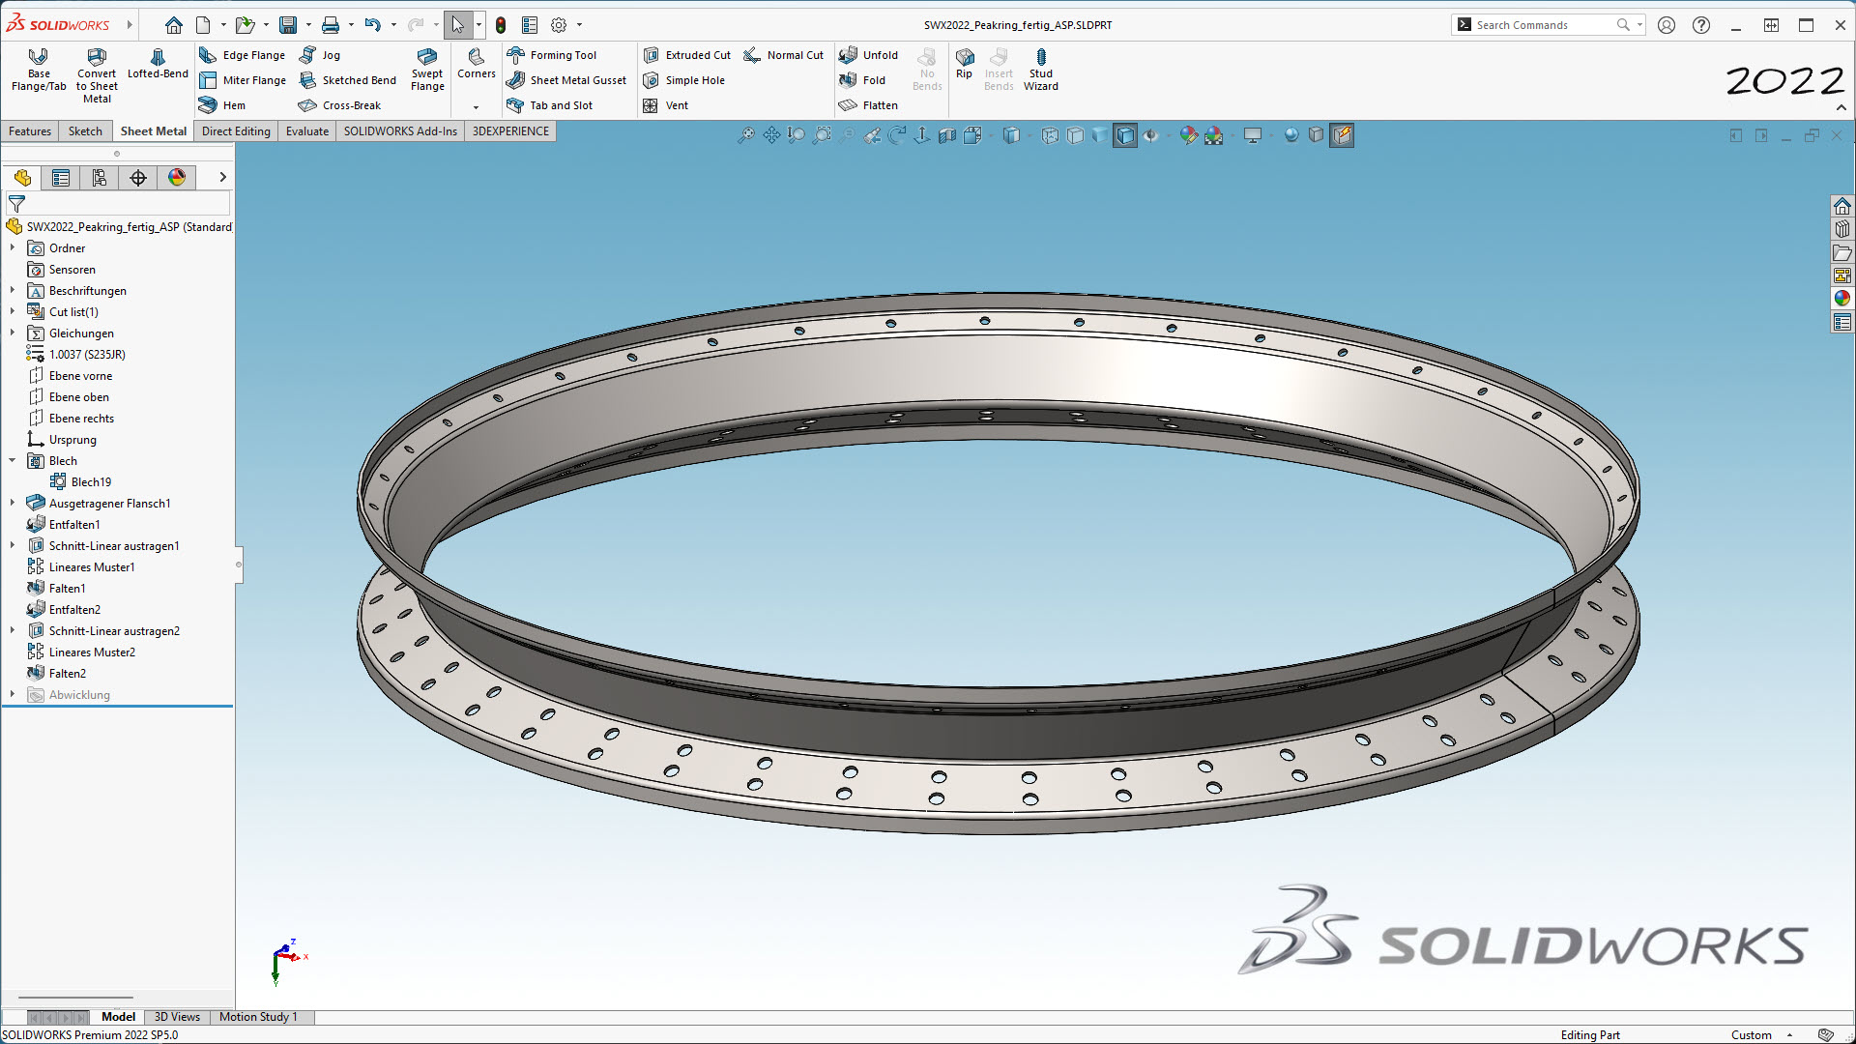Select the Base Flange/Tab tool
Image resolution: width=1856 pixels, height=1044 pixels.
point(39,70)
